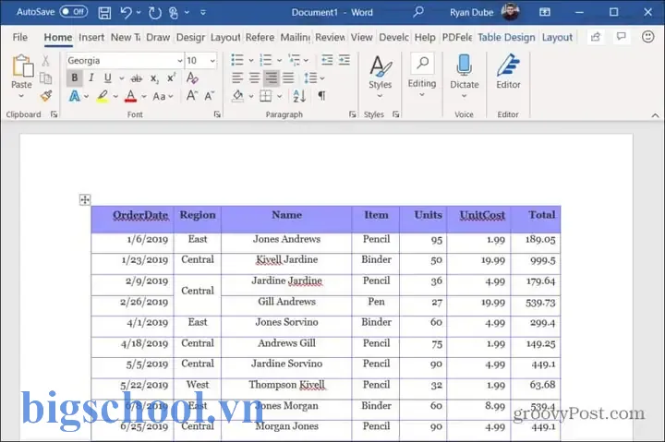Click the Touch/Mouse Mode icon
The width and height of the screenshot is (665, 442).
[x=174, y=13]
